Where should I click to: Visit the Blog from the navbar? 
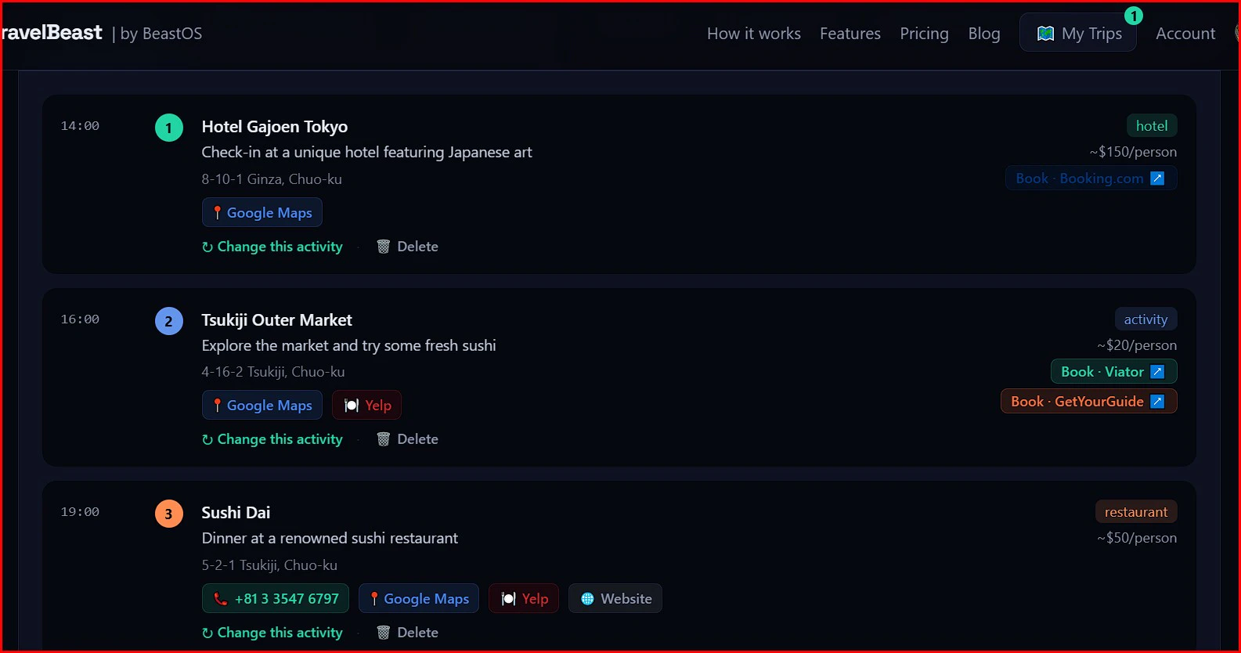tap(984, 34)
